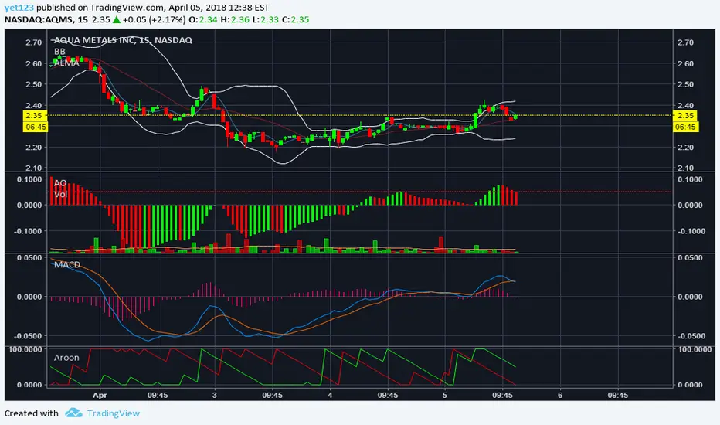Click the BB indicator label
Image resolution: width=720 pixels, height=425 pixels.
click(x=59, y=52)
